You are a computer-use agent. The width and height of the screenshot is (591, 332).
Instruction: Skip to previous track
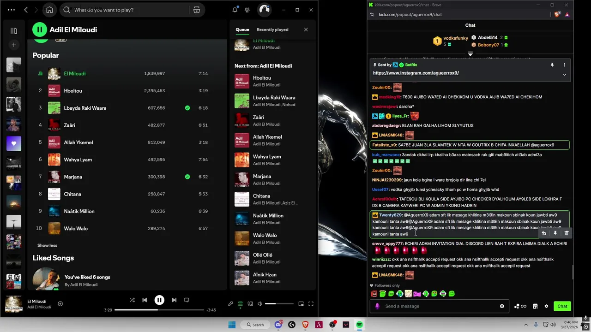tap(145, 300)
